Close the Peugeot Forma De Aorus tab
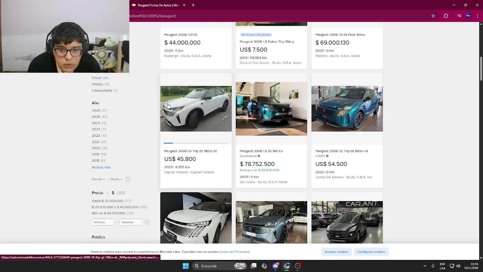 point(184,5)
